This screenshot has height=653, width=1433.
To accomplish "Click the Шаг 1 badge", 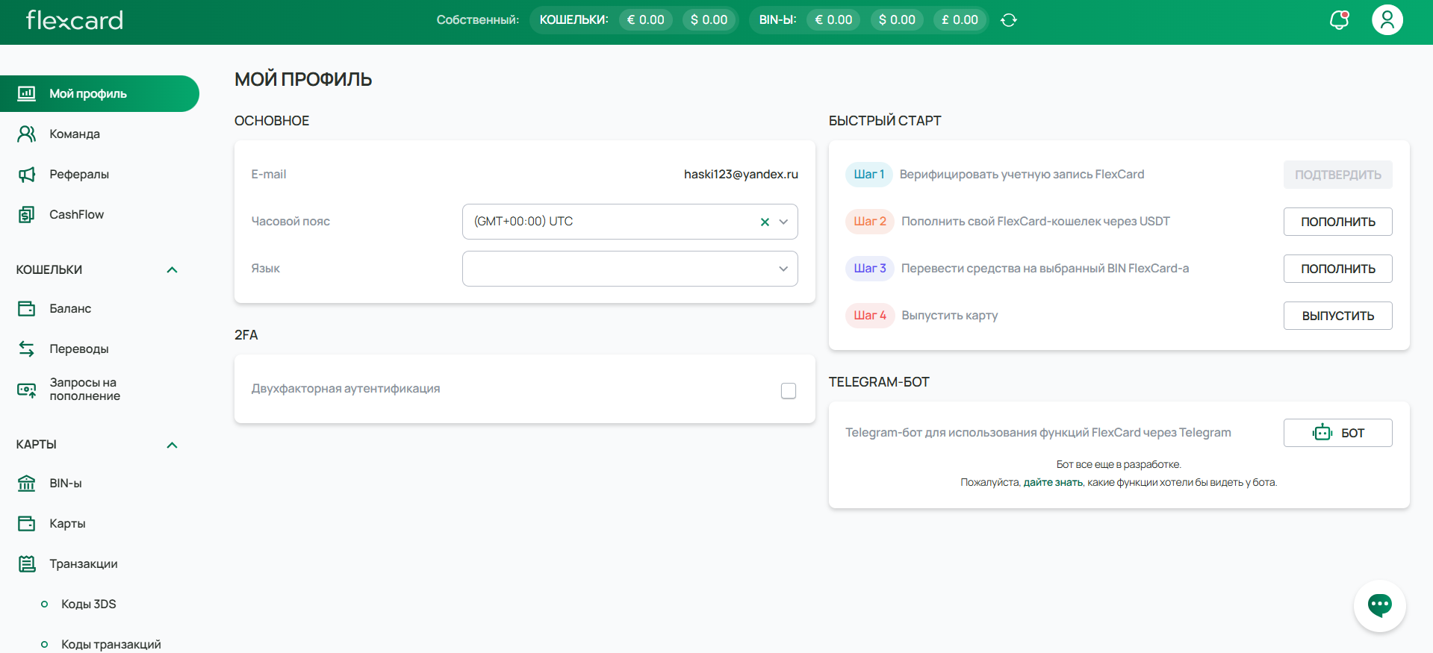I will click(x=869, y=174).
